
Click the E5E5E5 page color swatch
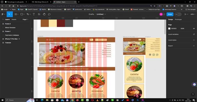click(169, 29)
